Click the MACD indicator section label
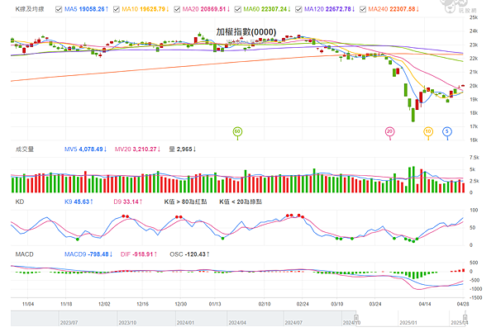The height and width of the screenshot is (332, 496). pyautogui.click(x=24, y=254)
